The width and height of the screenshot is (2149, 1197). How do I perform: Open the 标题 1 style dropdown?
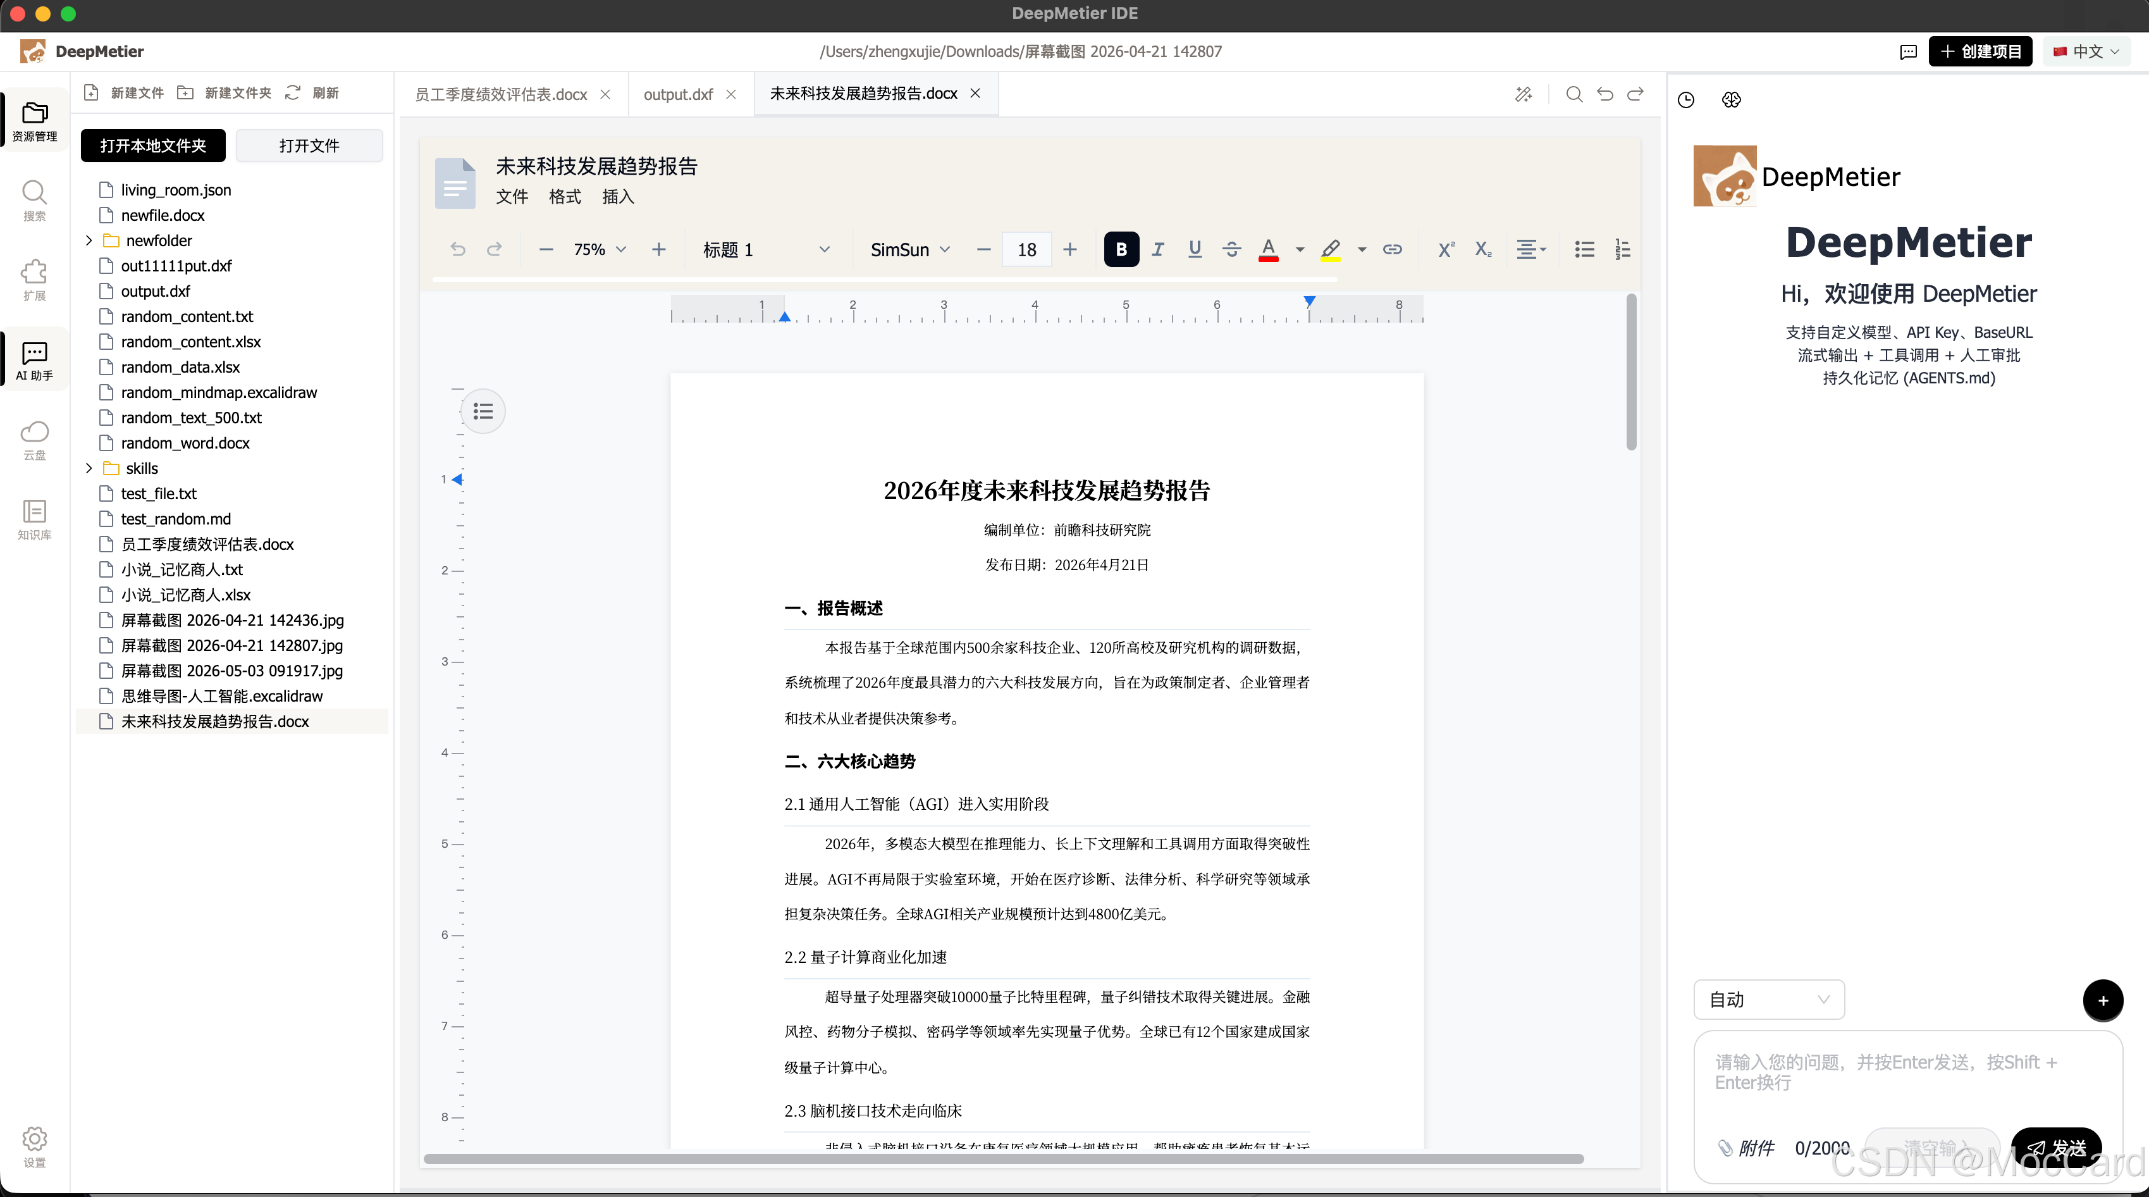766,249
